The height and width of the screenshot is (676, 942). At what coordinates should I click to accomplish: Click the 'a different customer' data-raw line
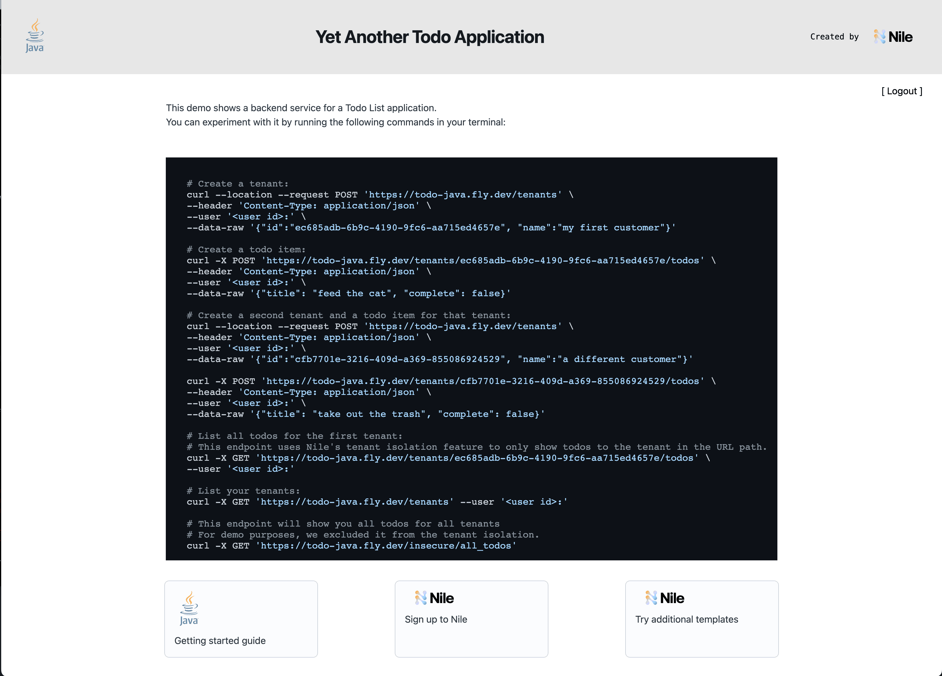tap(440, 359)
